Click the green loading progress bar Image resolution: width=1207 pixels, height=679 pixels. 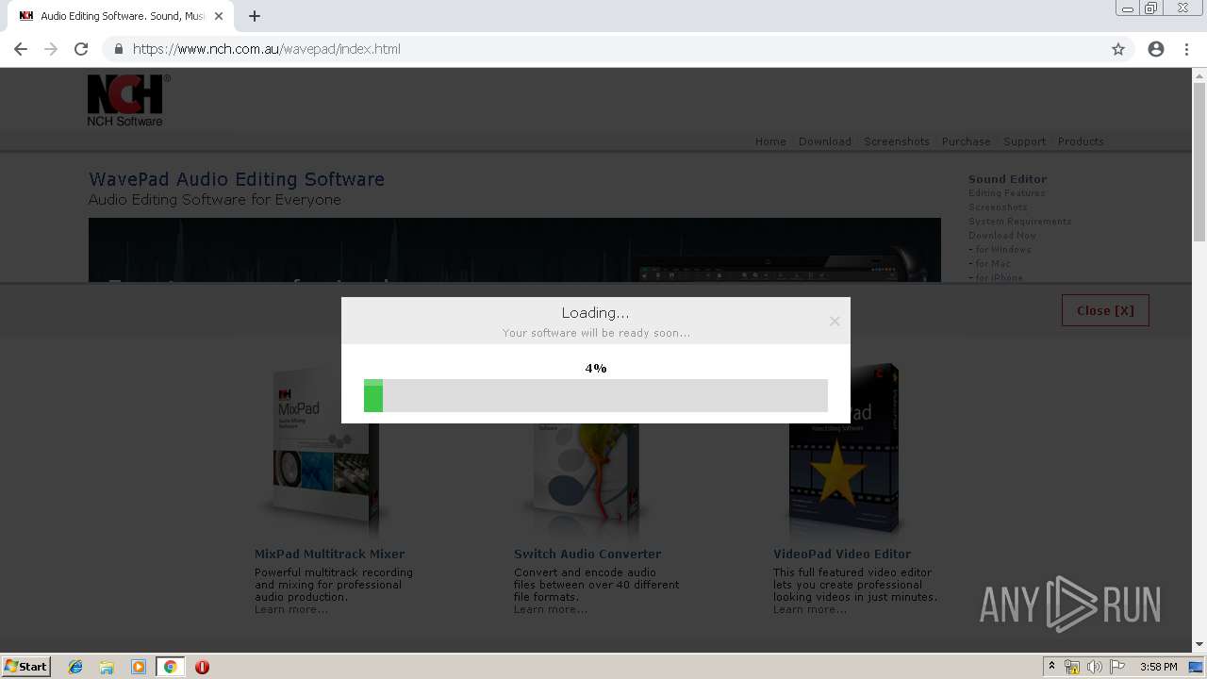(x=373, y=396)
